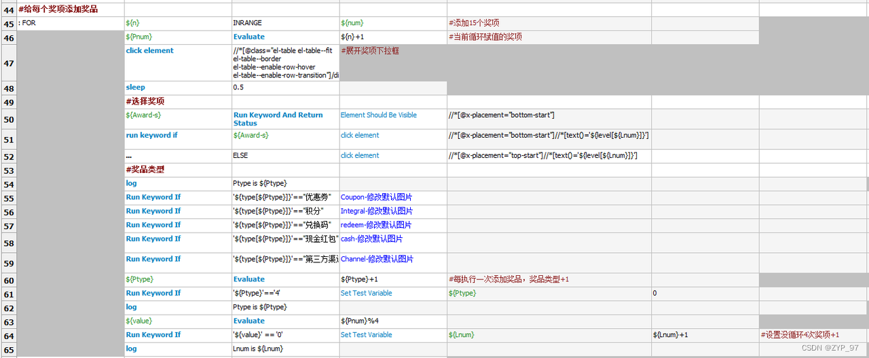Click the "第三方渠" condition cell
Screen dimensions: 869x358
point(285,263)
